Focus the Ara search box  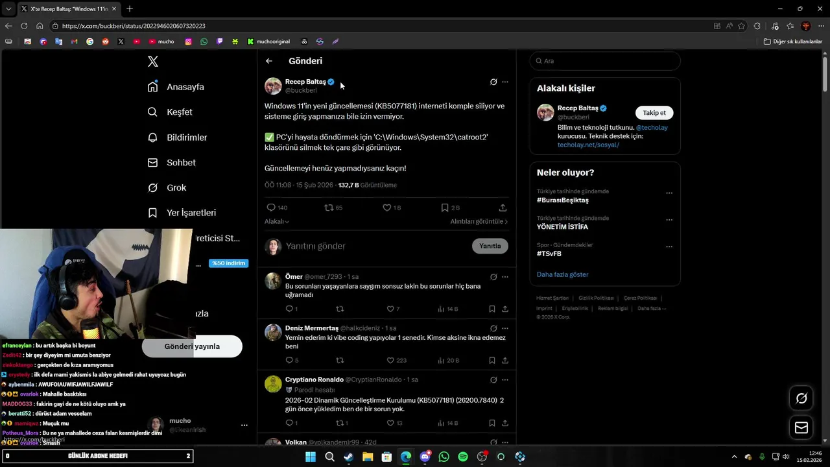tap(605, 61)
